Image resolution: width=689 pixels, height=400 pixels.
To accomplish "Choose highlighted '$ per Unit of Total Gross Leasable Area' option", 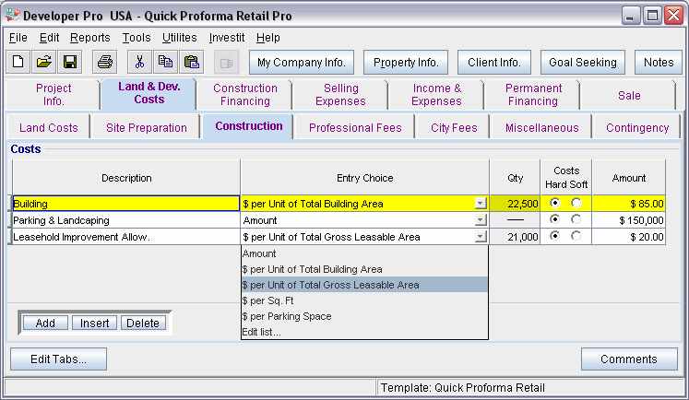I will [x=364, y=285].
